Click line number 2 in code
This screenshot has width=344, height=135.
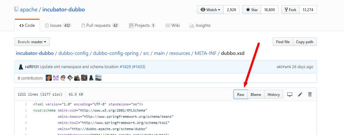26,110
